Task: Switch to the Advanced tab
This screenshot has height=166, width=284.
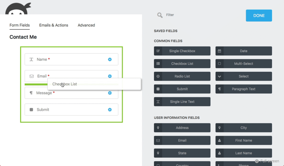Action: pos(86,25)
